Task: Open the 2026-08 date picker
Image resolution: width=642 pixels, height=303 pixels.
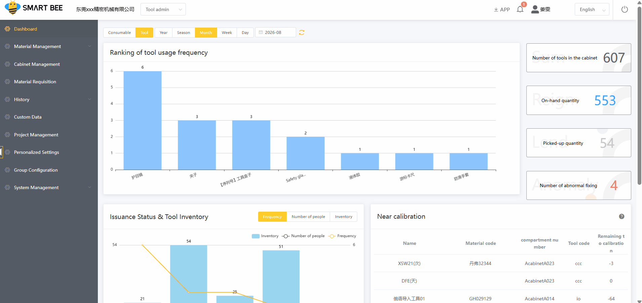Action: pos(276,33)
